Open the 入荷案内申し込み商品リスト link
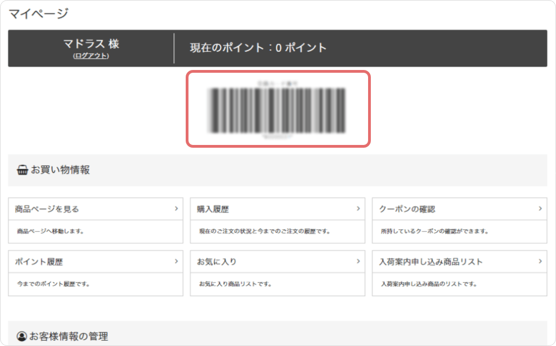 coord(431,262)
